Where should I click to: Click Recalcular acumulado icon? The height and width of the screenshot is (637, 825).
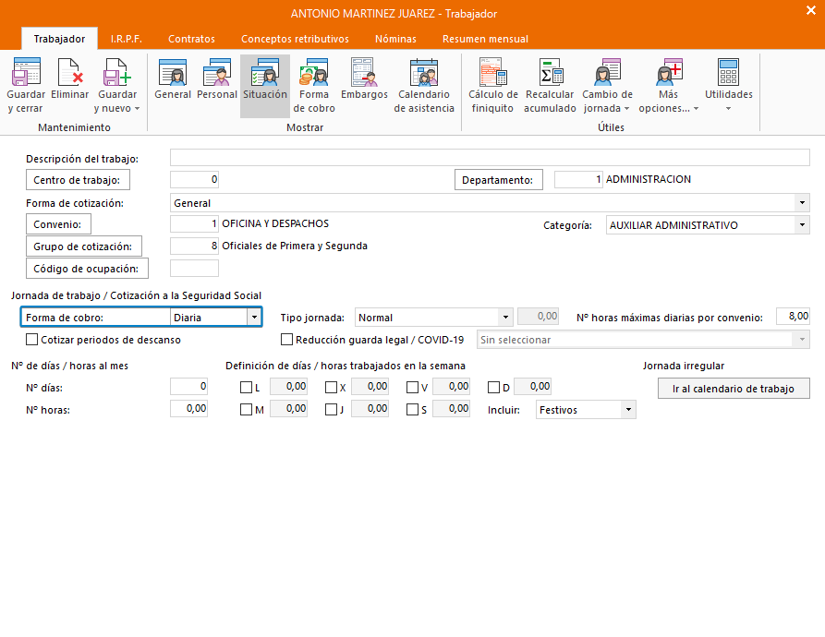[x=551, y=73]
